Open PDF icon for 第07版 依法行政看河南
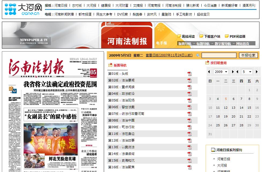The image size is (264, 172). (x=190, y=114)
